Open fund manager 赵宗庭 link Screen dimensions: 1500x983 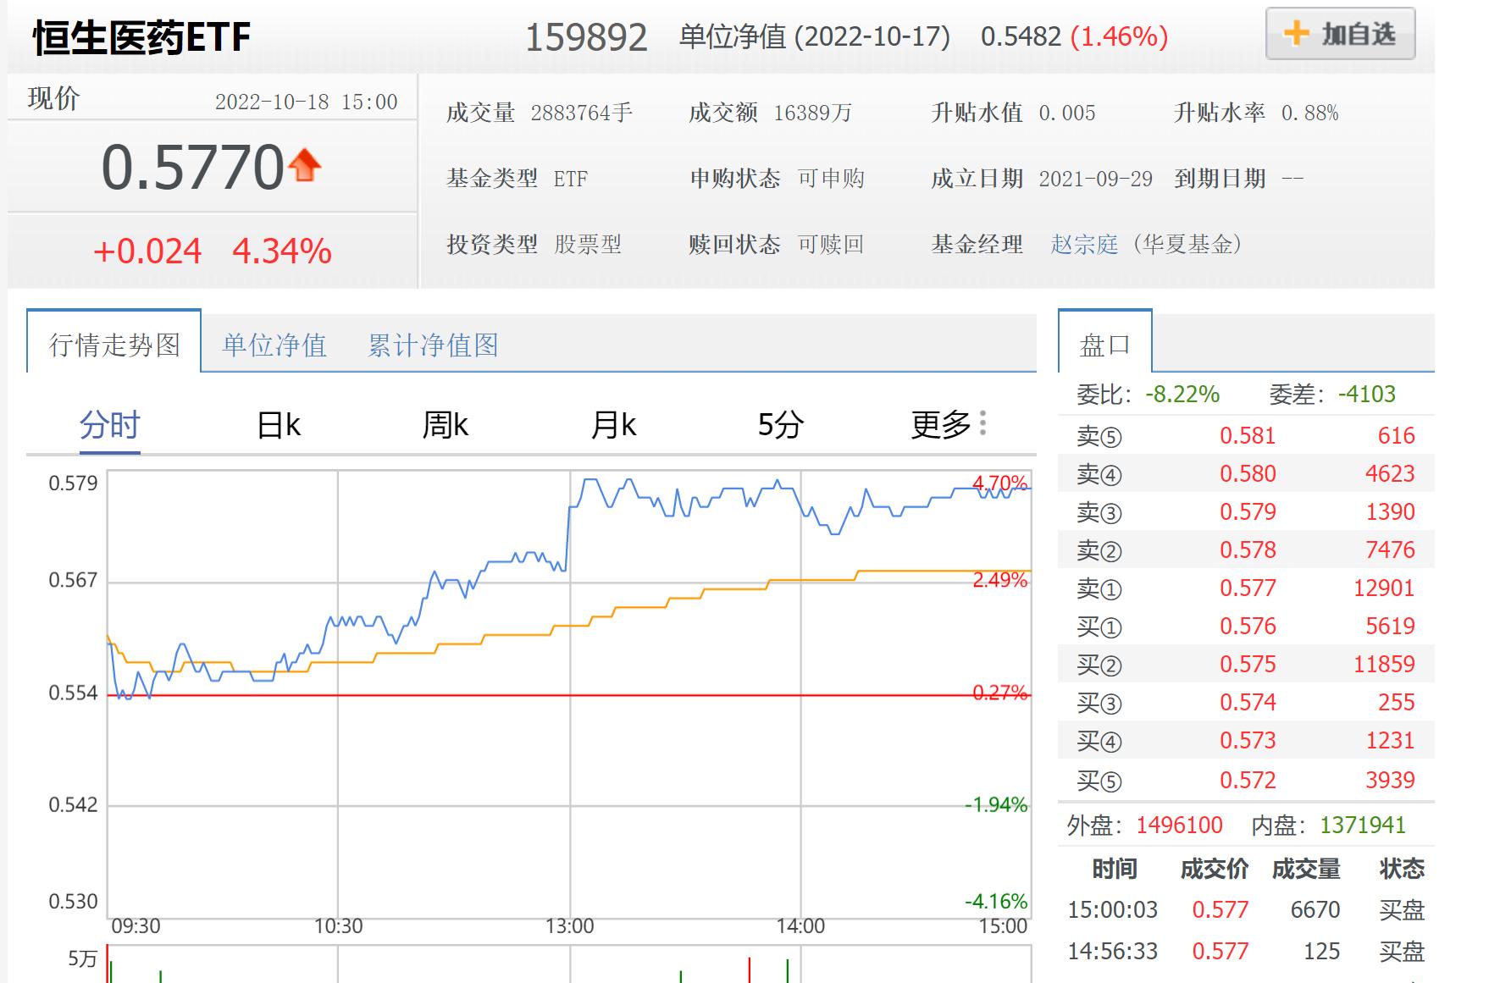pyautogui.click(x=1084, y=245)
